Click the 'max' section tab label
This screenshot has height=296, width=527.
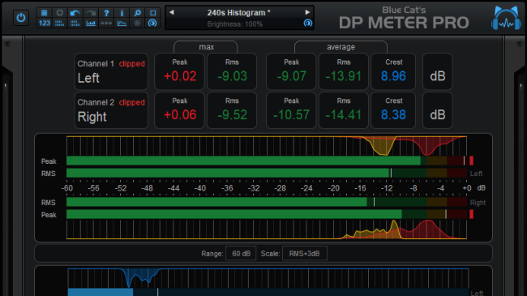pyautogui.click(x=206, y=47)
